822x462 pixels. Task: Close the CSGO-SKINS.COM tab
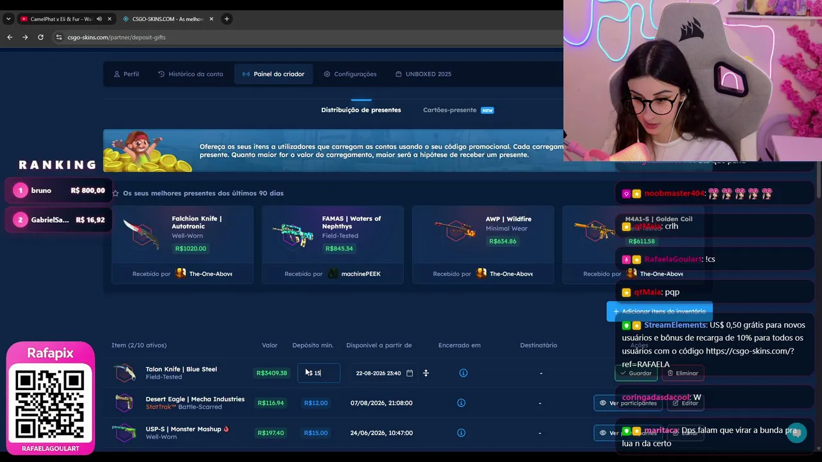coord(211,19)
